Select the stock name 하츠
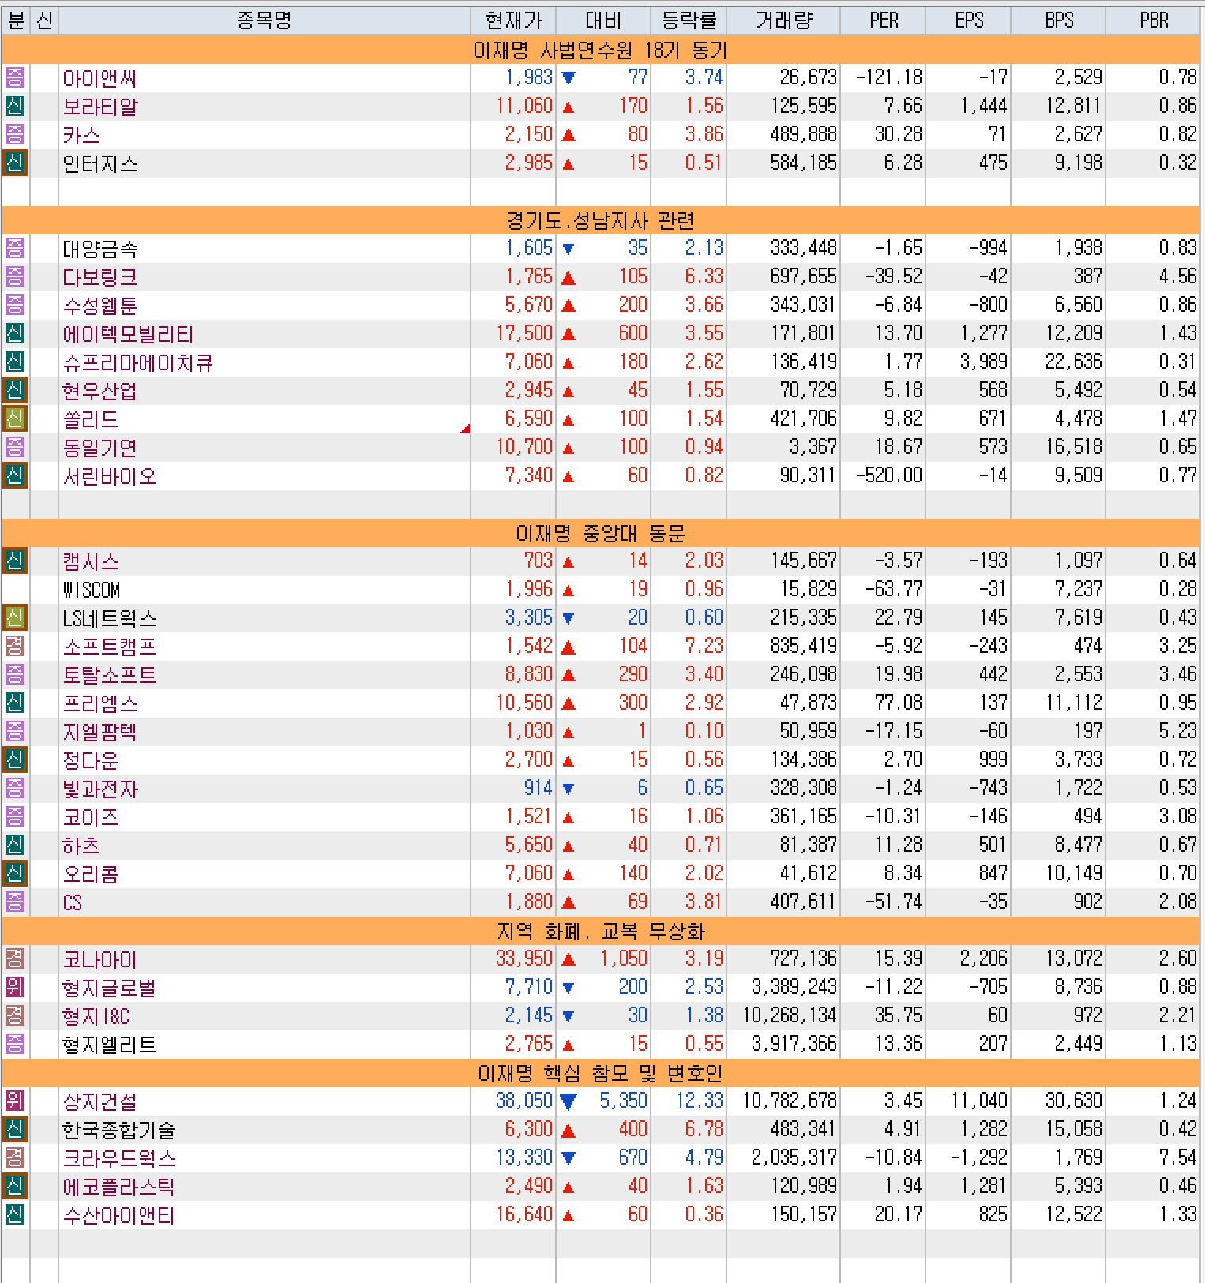Screen dimensions: 1205x1283 (x=81, y=846)
